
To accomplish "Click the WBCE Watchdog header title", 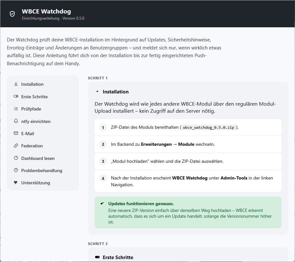I will tap(46, 11).
